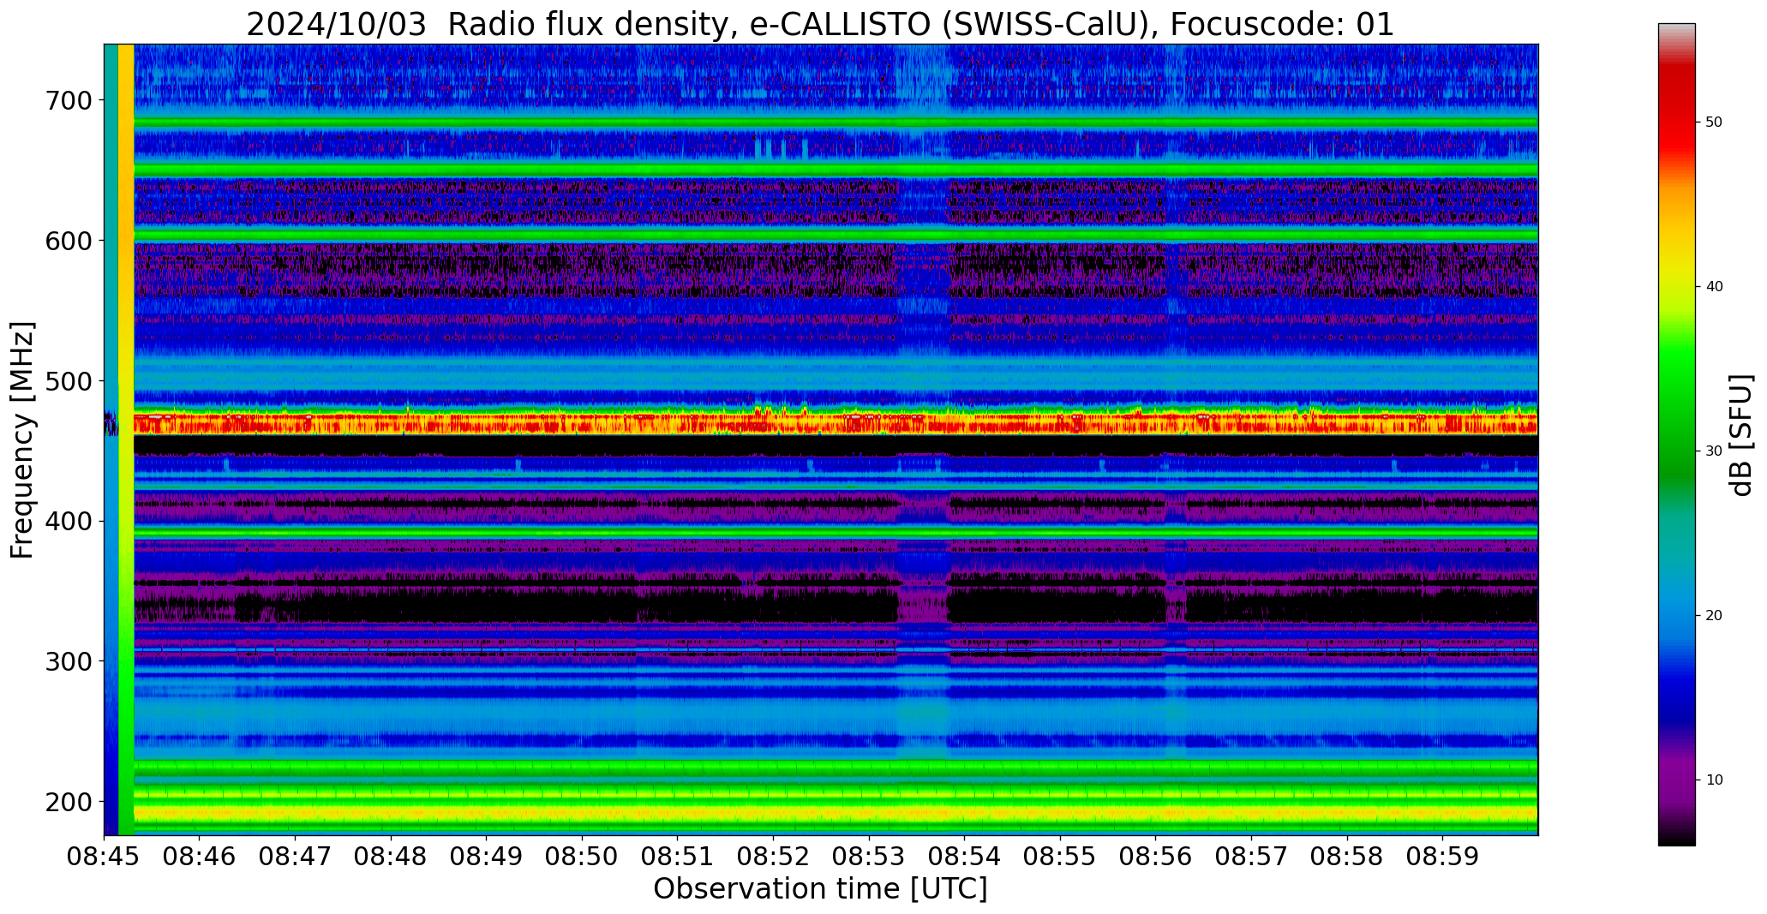Click the 300 frequency tick label
Screen dimensions: 1767x914
click(68, 661)
